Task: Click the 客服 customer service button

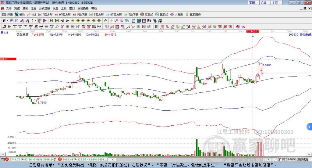Action: tap(252, 2)
